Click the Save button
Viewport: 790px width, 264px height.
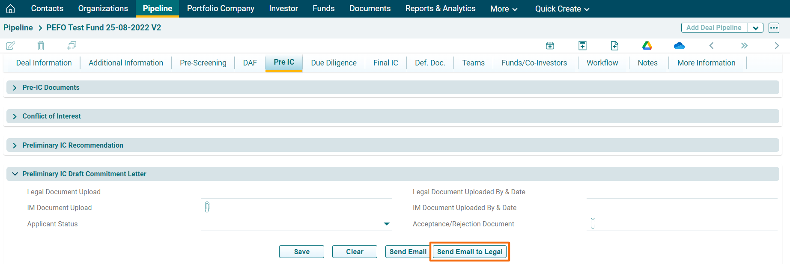click(301, 252)
